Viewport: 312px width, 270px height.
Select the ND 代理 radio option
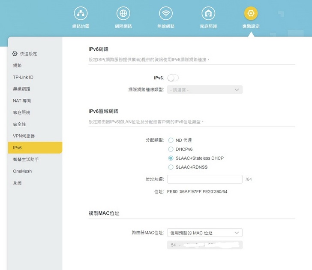click(x=171, y=140)
